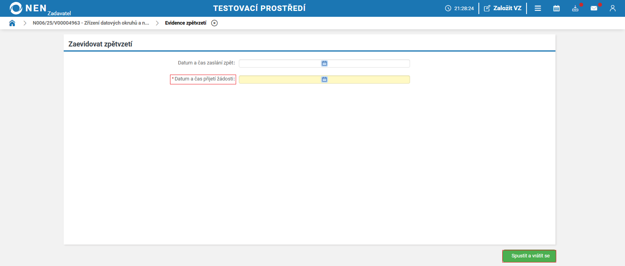
Task: Open the calendar icon in top bar
Action: click(x=557, y=8)
